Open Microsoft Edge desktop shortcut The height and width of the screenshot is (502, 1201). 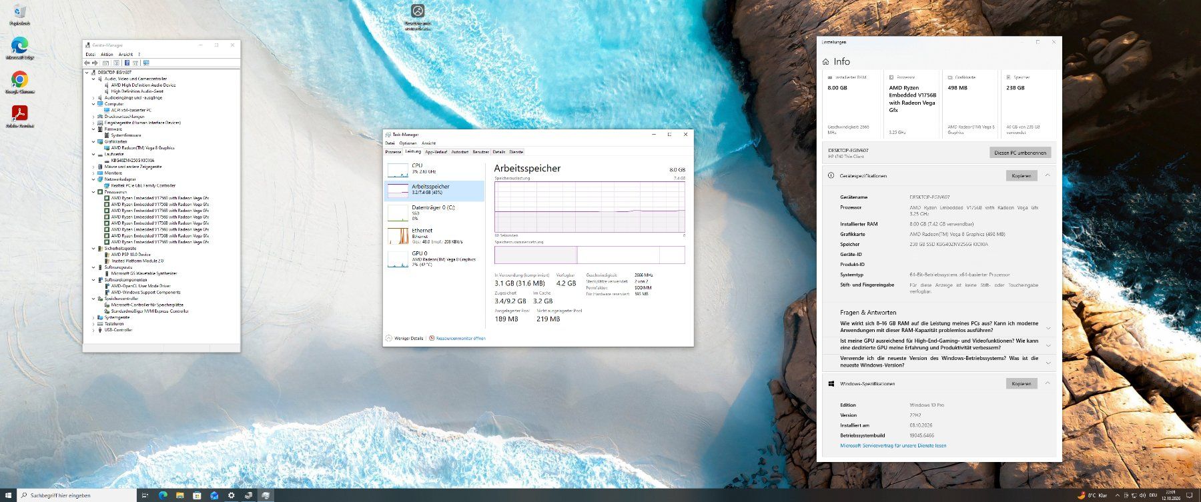pos(19,47)
